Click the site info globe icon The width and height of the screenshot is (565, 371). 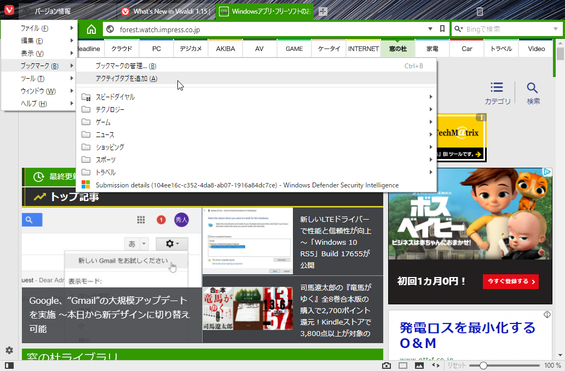pyautogui.click(x=110, y=29)
